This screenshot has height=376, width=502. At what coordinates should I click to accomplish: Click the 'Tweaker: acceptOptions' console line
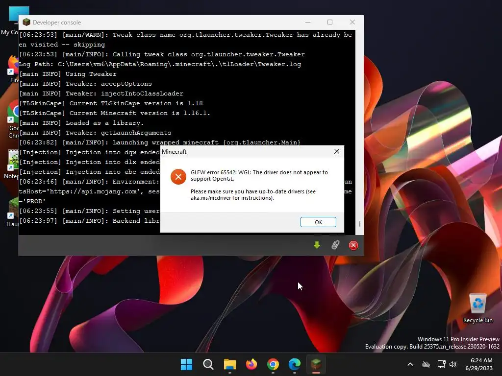85,83
